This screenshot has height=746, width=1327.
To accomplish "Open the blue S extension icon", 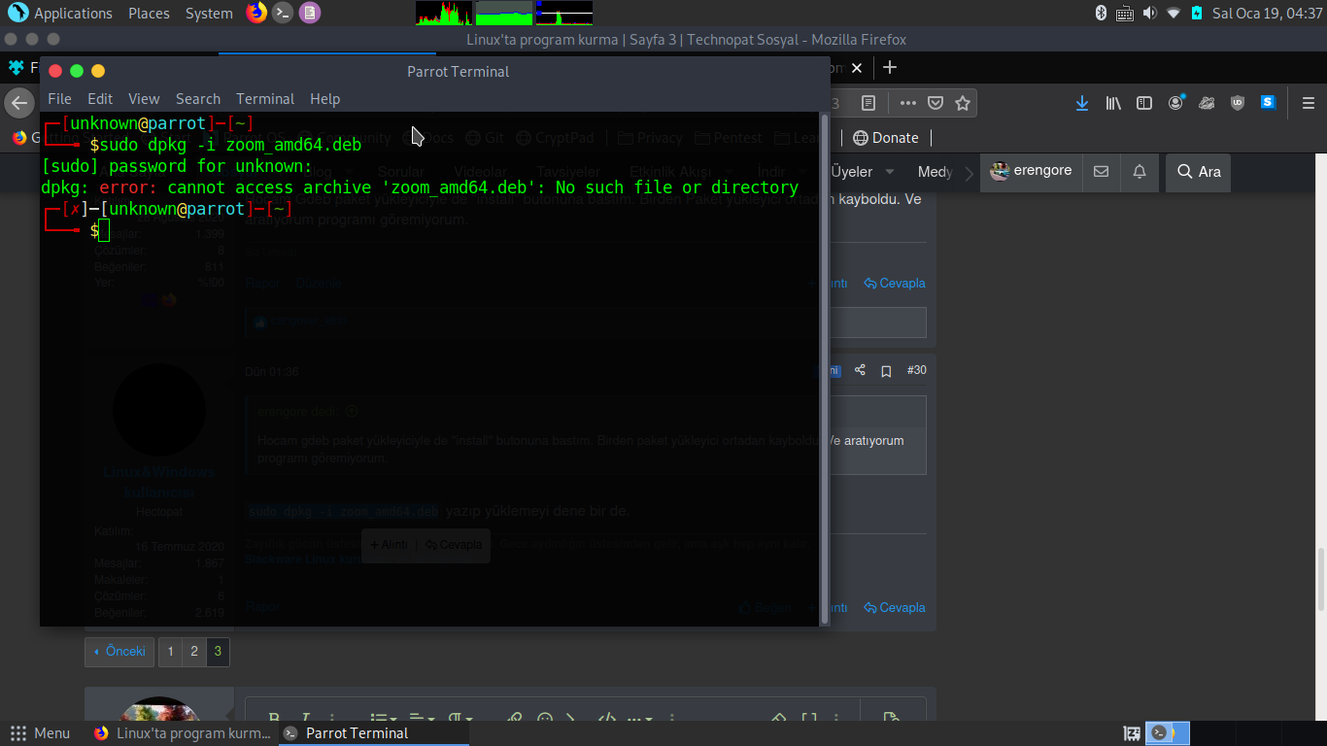I will pos(1268,102).
